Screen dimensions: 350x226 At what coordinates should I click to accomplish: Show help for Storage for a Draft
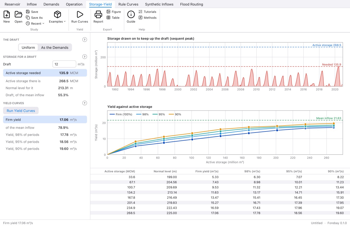click(84, 57)
